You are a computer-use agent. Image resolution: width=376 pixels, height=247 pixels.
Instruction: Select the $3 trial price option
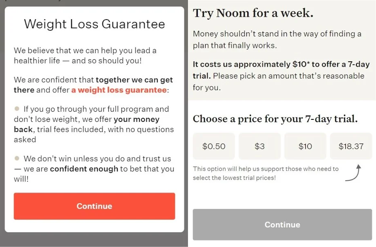tap(260, 146)
